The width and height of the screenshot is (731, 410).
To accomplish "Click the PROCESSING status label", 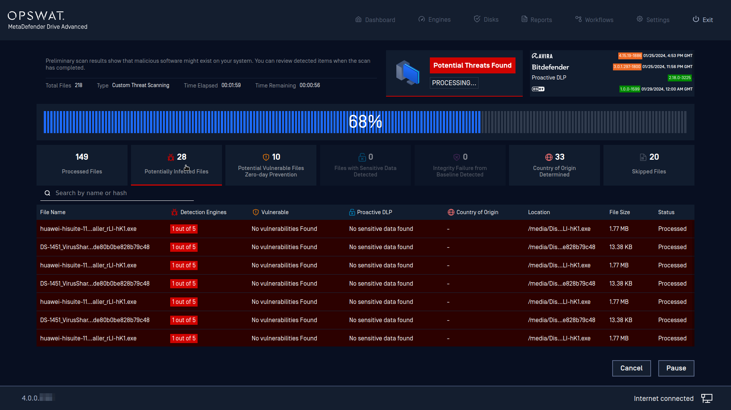I will [x=454, y=83].
